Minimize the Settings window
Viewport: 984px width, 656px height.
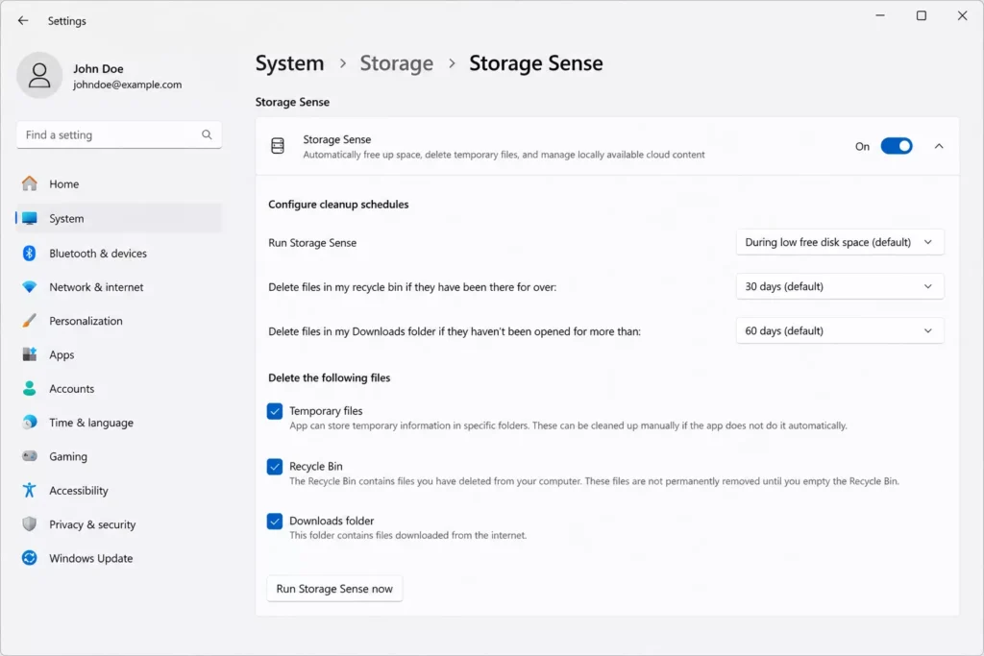(880, 15)
